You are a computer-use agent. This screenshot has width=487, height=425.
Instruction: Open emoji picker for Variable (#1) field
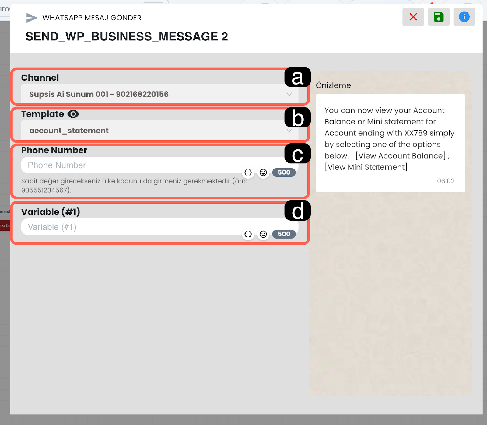263,234
